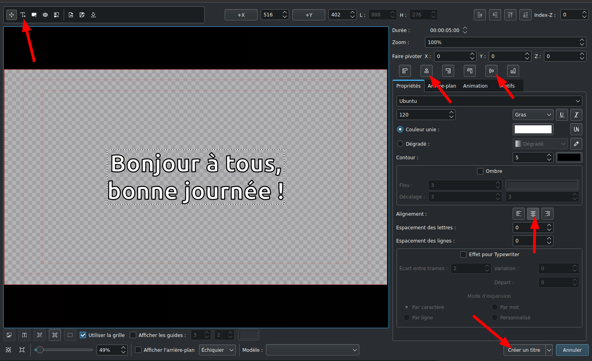
Task: Click the text items selection icon in the bottom toolbar
Action: tap(24, 335)
